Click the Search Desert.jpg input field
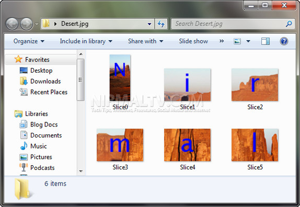Viewport: 300px width, 207px height. coord(229,24)
